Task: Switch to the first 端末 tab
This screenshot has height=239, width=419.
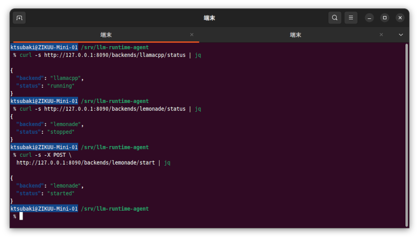Action: [x=106, y=35]
